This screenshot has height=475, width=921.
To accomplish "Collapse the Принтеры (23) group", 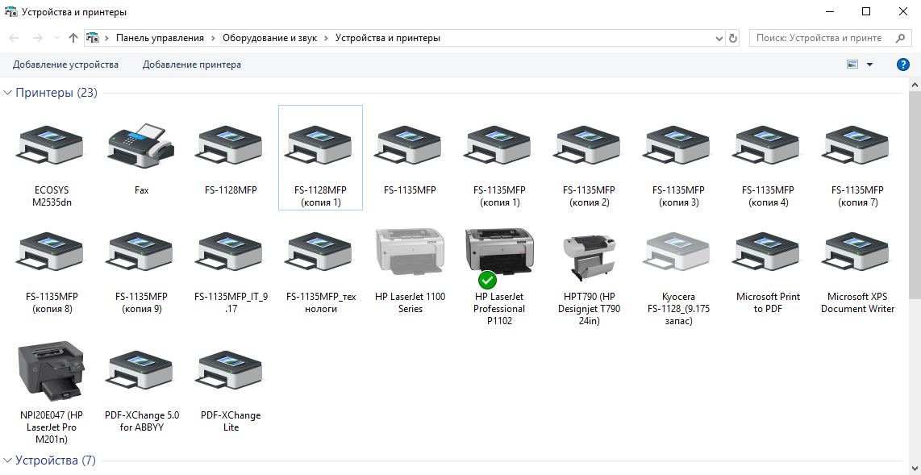I will 7,93.
